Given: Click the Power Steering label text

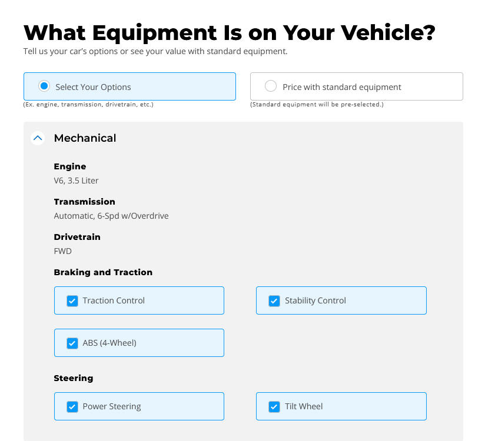Looking at the screenshot, I should point(112,406).
